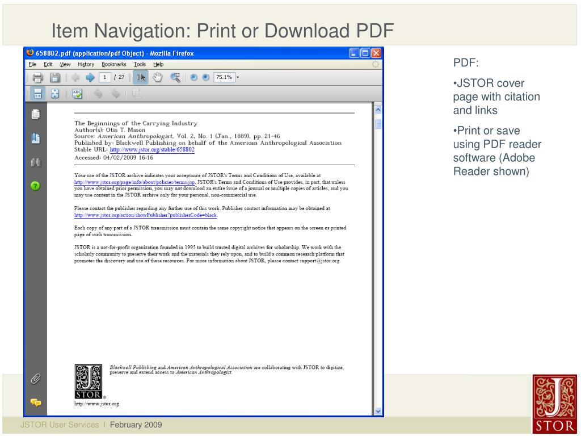Click the vertical scrollbar thumb
This screenshot has width=581, height=436.
click(x=378, y=123)
